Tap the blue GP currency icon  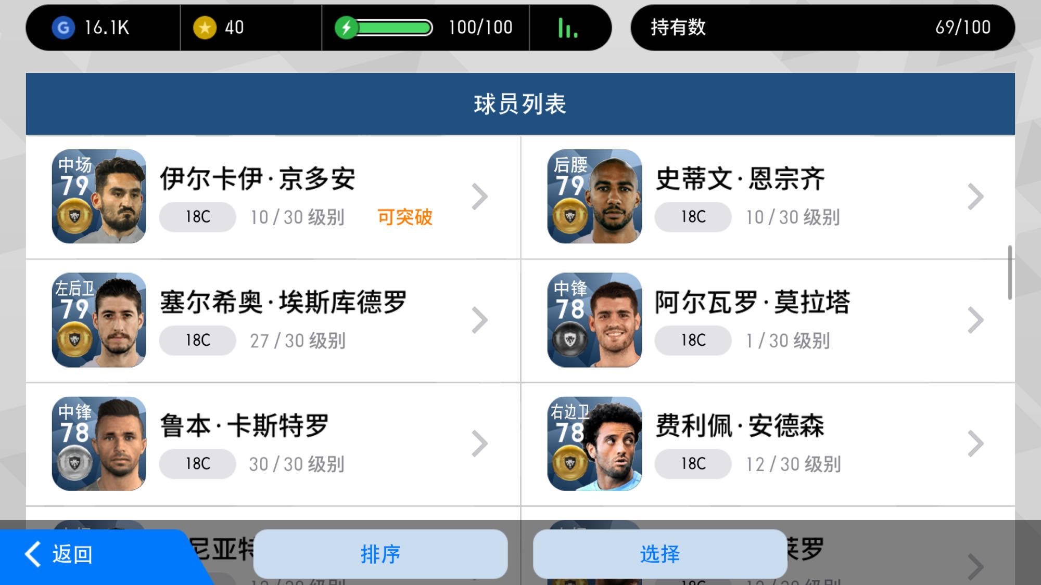pos(64,28)
